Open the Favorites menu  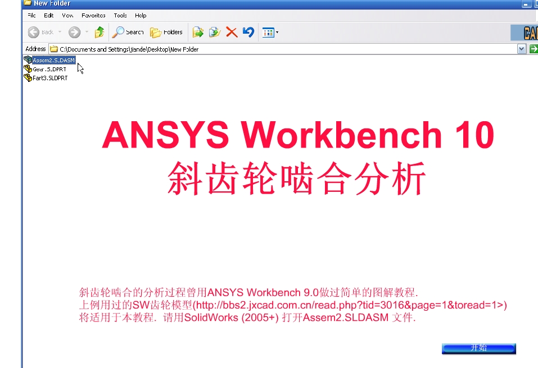coord(93,15)
